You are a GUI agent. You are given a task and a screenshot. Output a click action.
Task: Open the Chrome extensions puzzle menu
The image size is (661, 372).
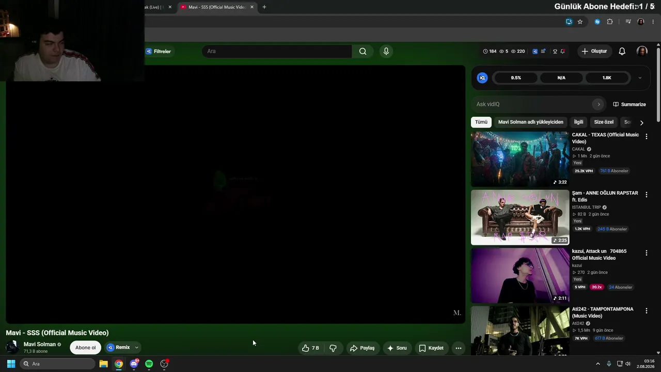pyautogui.click(x=610, y=22)
